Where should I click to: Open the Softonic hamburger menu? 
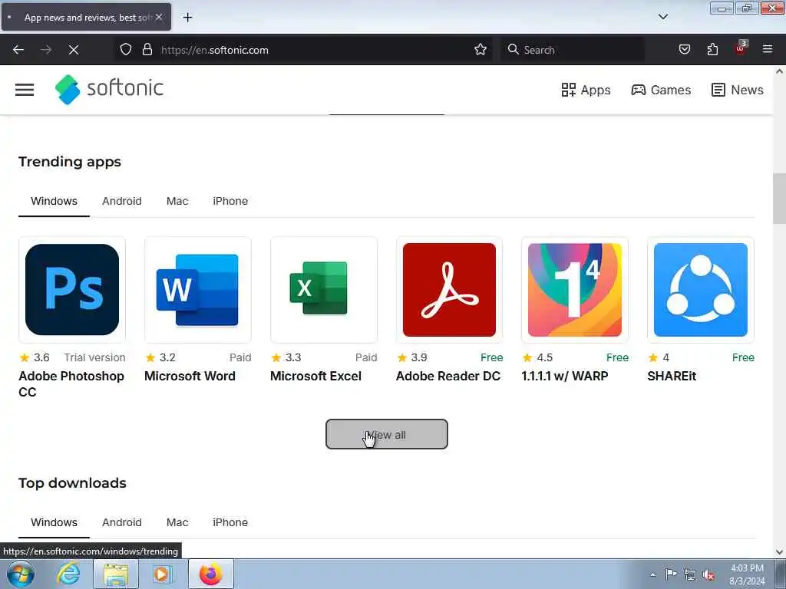[x=24, y=90]
